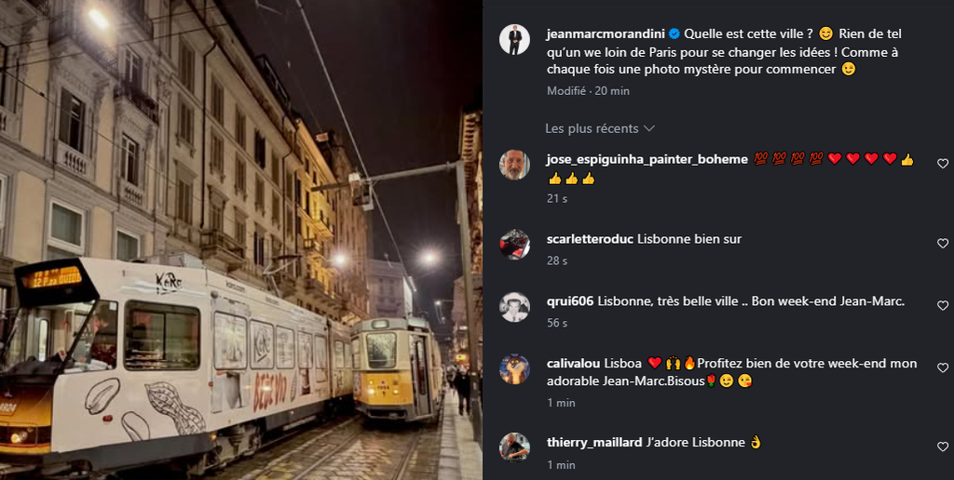This screenshot has height=480, width=954.
Task: Visit the scarletteroduc username link
Action: point(590,239)
